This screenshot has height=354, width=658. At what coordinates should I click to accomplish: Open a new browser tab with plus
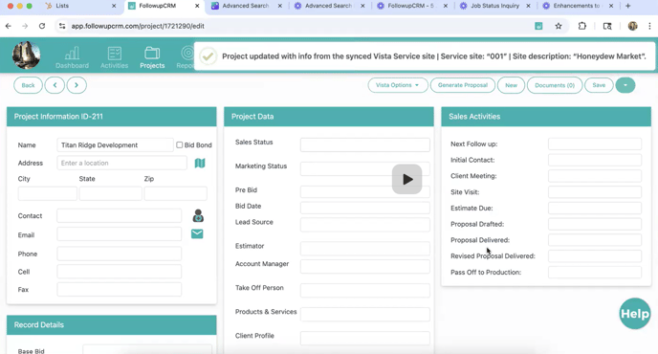(x=627, y=6)
